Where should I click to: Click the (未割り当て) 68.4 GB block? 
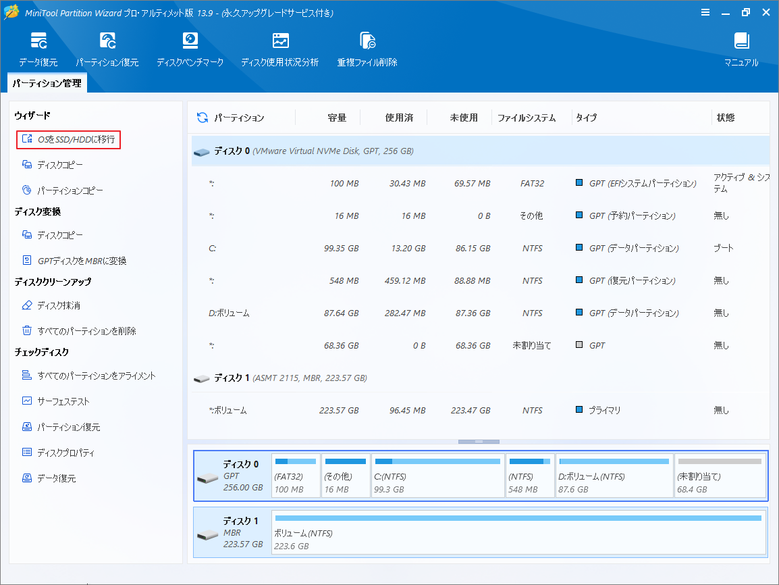(x=720, y=476)
